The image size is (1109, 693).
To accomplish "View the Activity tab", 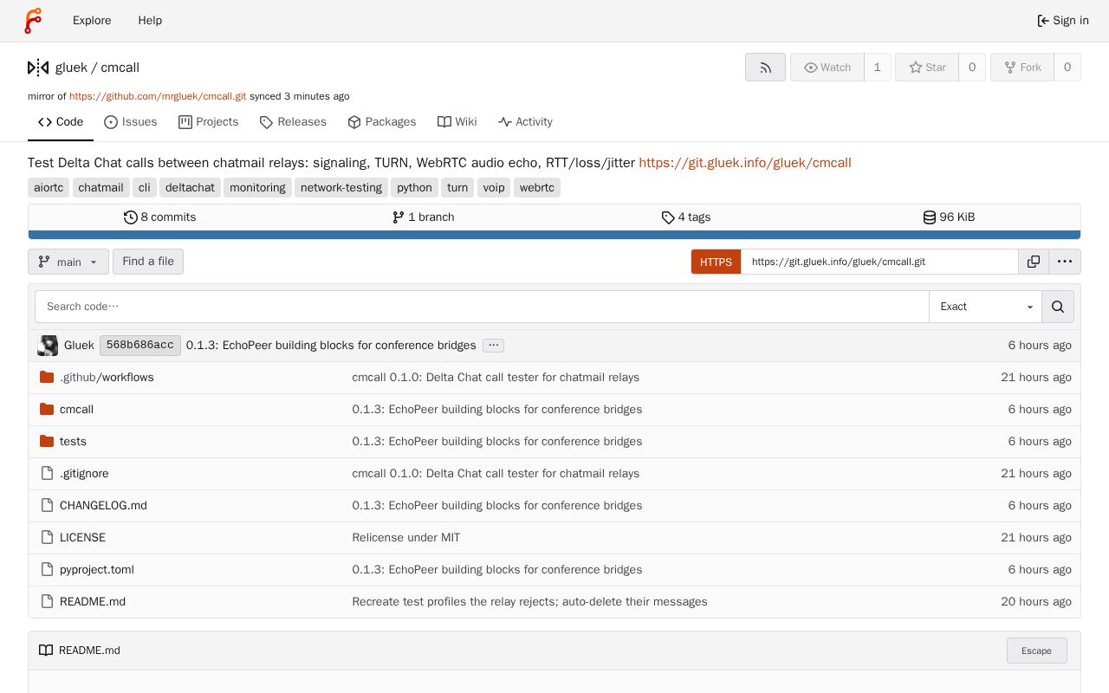I will click(x=525, y=122).
